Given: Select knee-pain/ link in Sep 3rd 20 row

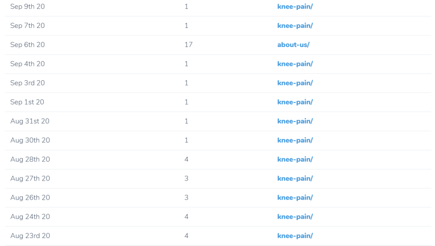Looking at the screenshot, I should pyautogui.click(x=295, y=83).
